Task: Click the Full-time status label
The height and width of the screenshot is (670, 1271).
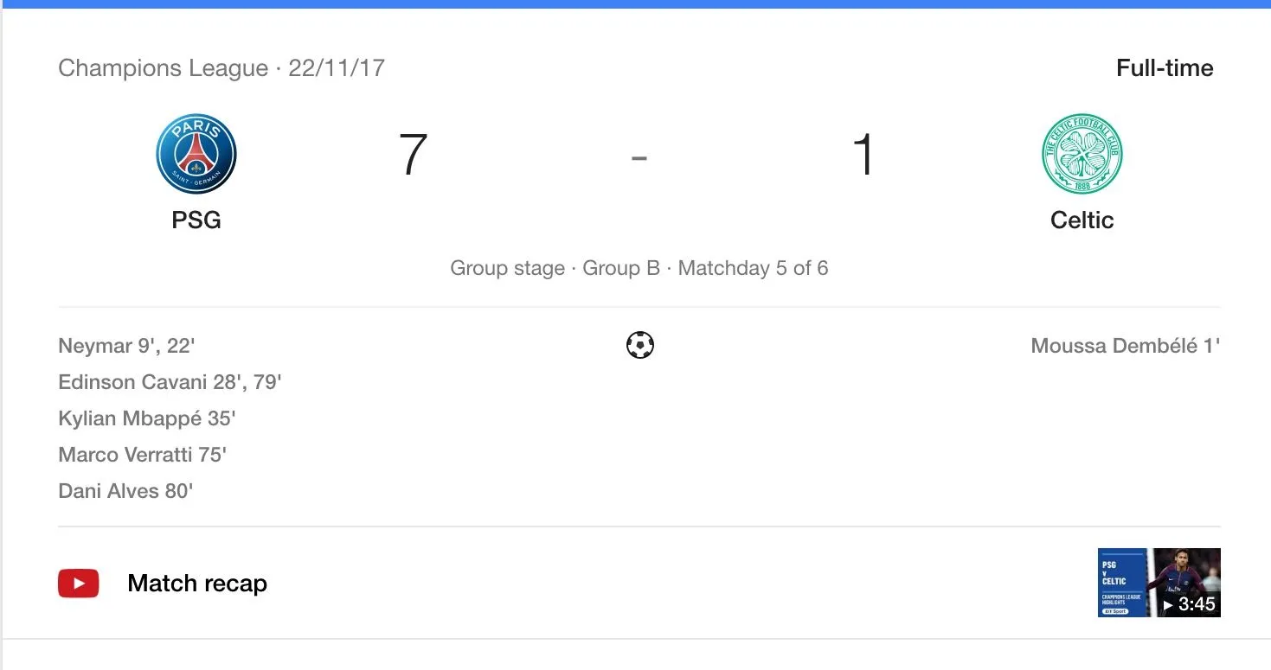Action: point(1165,68)
